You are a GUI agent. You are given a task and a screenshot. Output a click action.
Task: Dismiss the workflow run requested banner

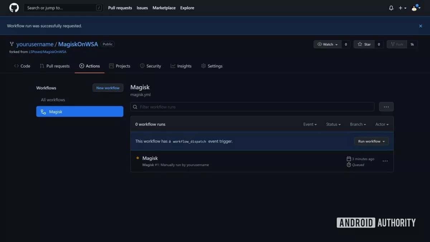point(421,26)
